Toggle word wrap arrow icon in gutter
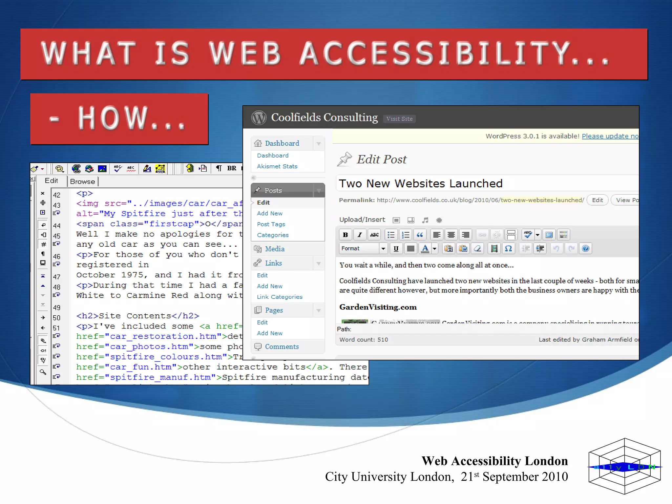672x504 pixels. tap(43, 225)
